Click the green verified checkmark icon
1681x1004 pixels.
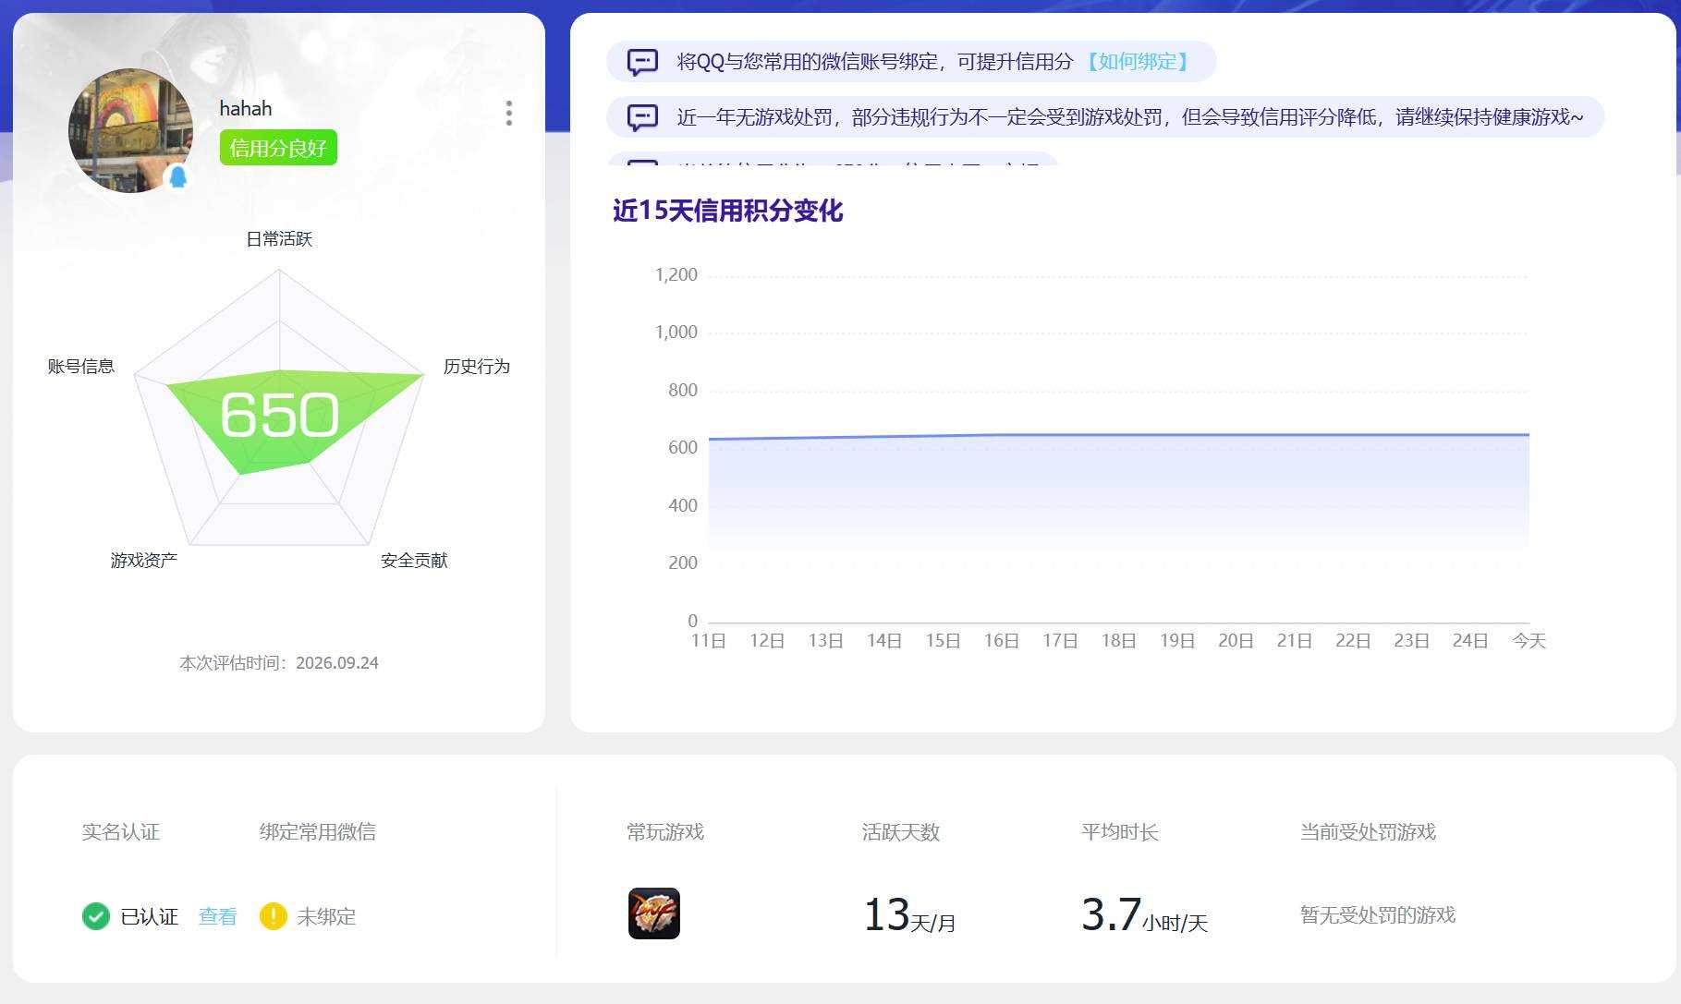tap(96, 916)
